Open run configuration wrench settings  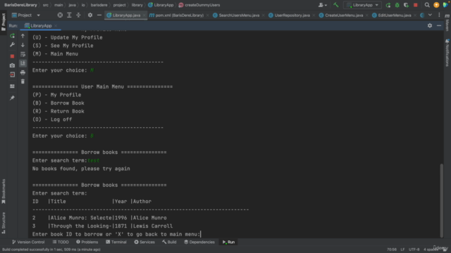[12, 45]
